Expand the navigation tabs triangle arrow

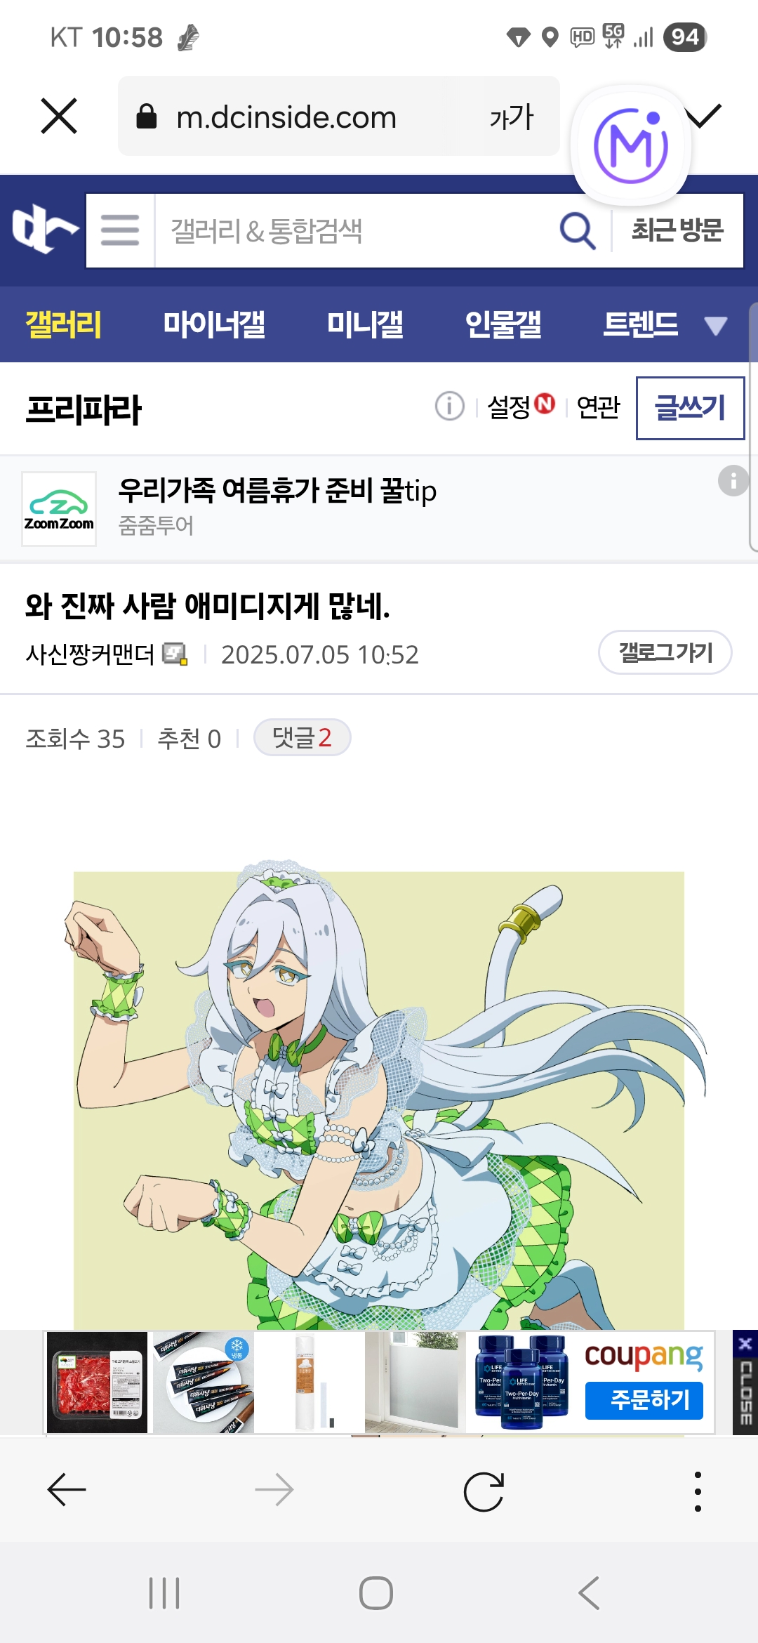(x=716, y=326)
